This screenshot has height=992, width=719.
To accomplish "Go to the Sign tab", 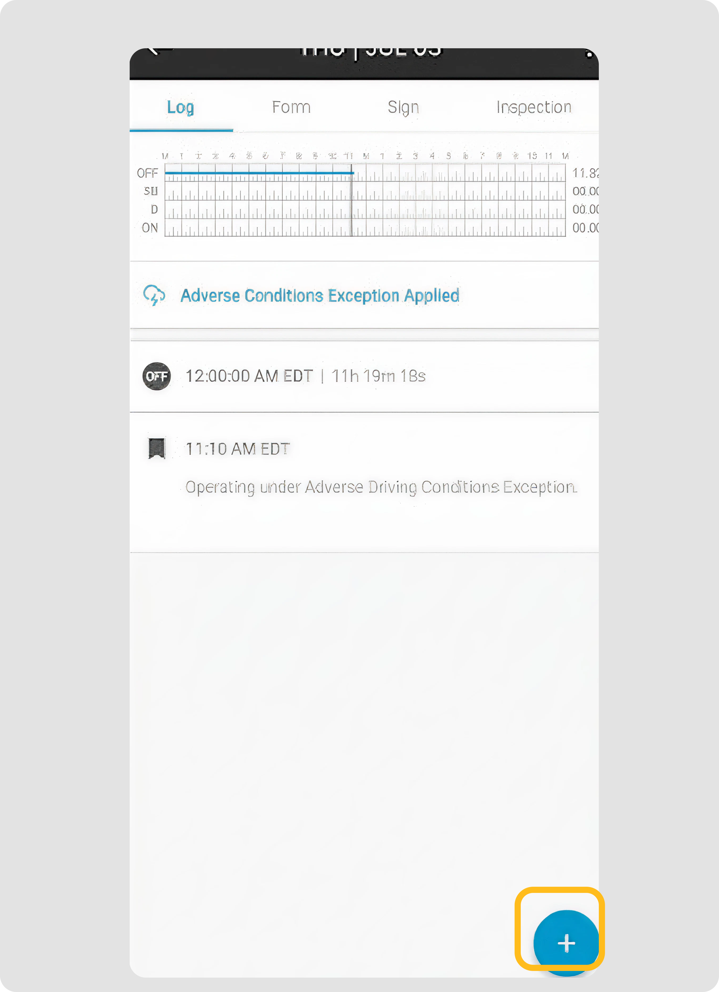I will click(403, 107).
